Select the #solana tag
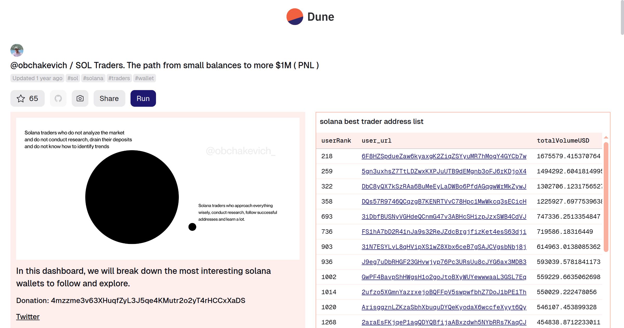 93,78
